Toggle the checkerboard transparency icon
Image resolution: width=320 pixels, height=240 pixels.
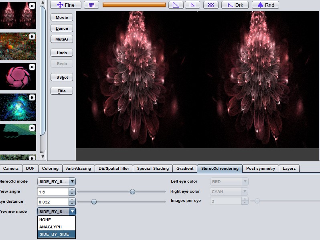click(211, 5)
